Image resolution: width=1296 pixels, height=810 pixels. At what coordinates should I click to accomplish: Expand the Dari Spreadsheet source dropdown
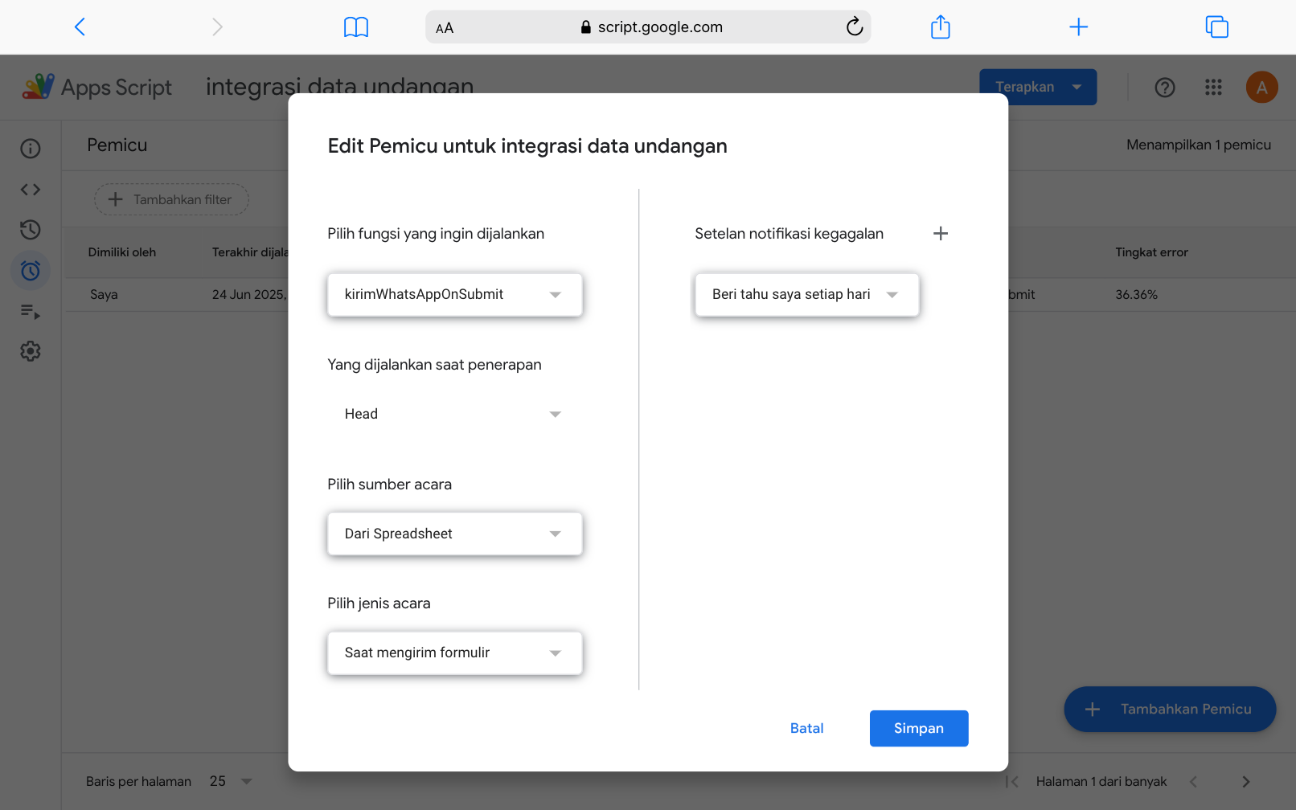[454, 534]
